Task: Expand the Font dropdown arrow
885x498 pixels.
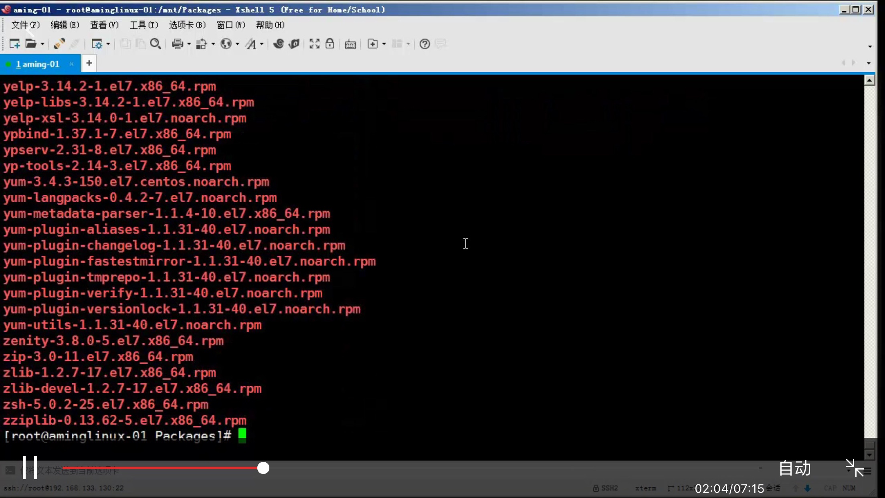Action: [x=262, y=44]
